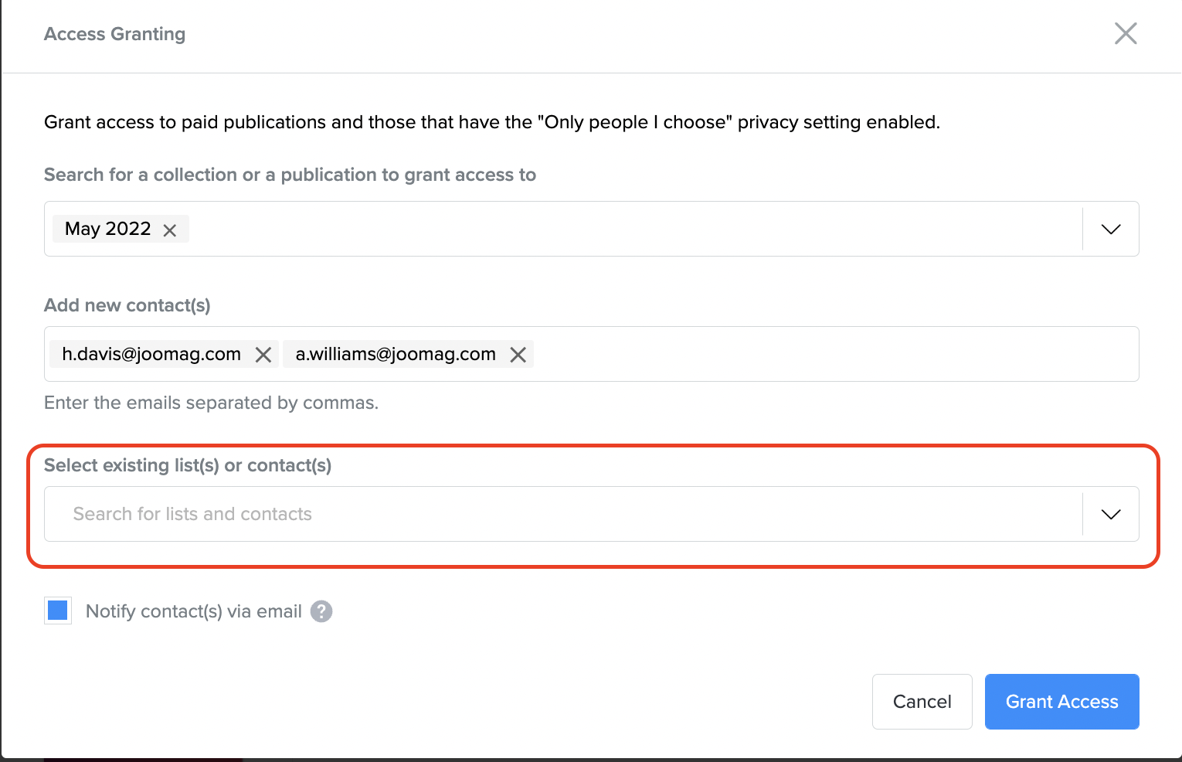Screen dimensions: 1182x762
Task: Expand the publication selection dropdown arrow
Action: (1110, 229)
